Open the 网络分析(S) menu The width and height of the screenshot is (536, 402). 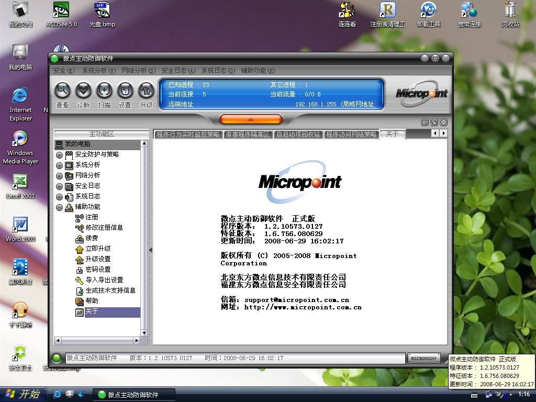(x=138, y=71)
